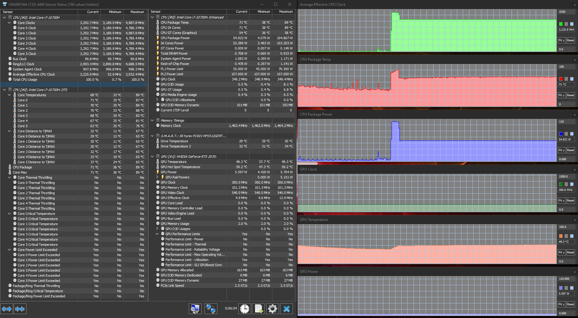This screenshot has height=318, width=578.
Task: Close sensors with the blue X icon
Action: pos(286,308)
